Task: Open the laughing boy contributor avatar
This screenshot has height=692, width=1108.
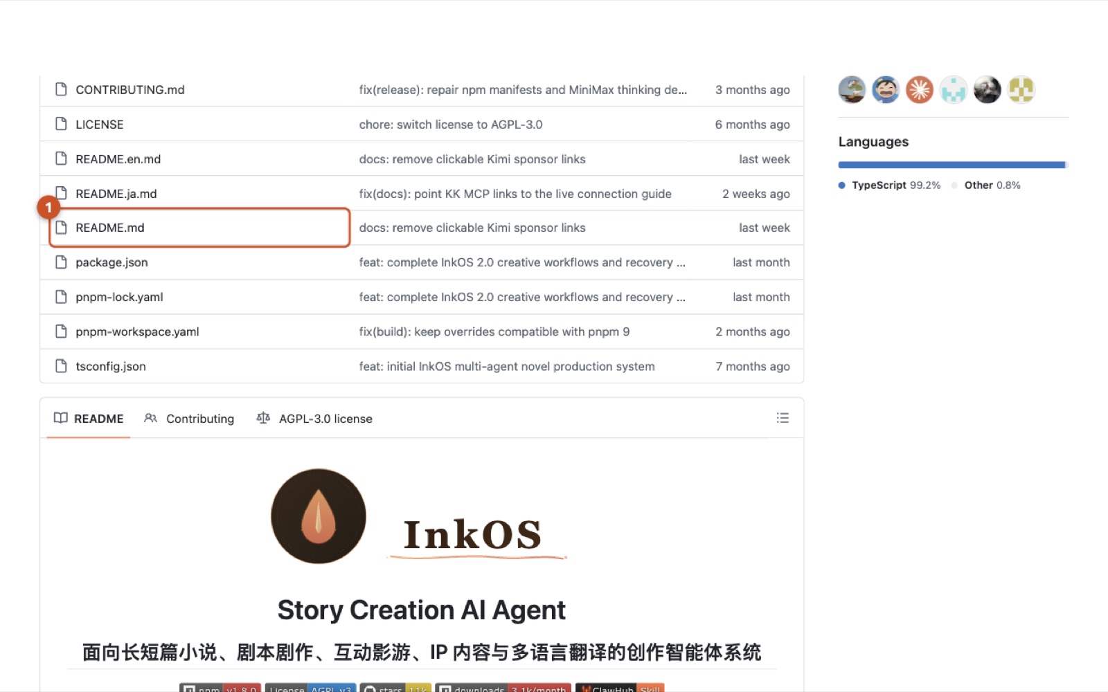Action: pos(886,90)
